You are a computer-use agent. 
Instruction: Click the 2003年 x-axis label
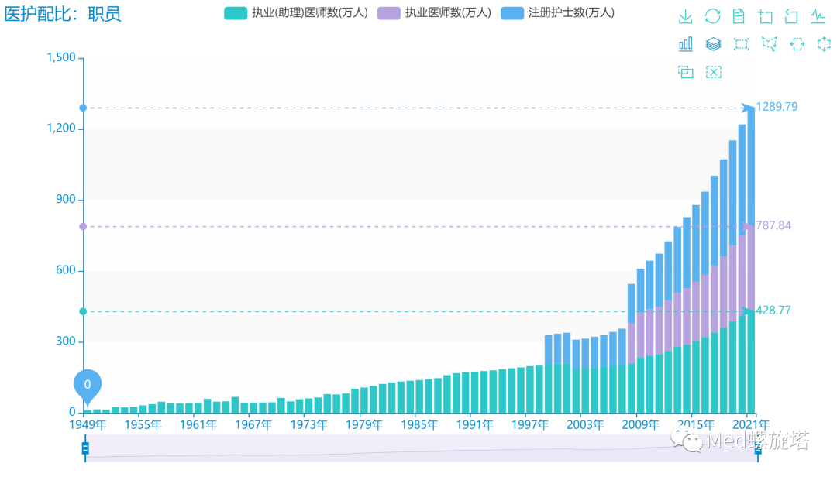(585, 425)
